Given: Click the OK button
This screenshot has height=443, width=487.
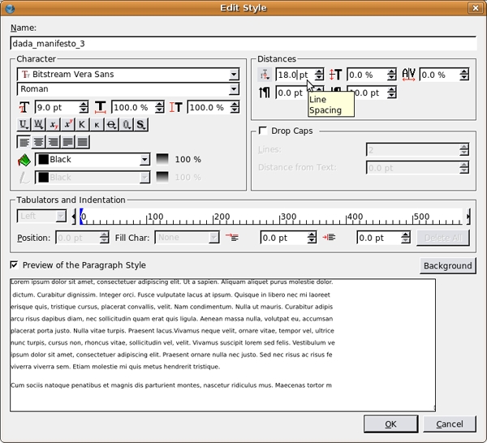Looking at the screenshot, I should pyautogui.click(x=390, y=424).
